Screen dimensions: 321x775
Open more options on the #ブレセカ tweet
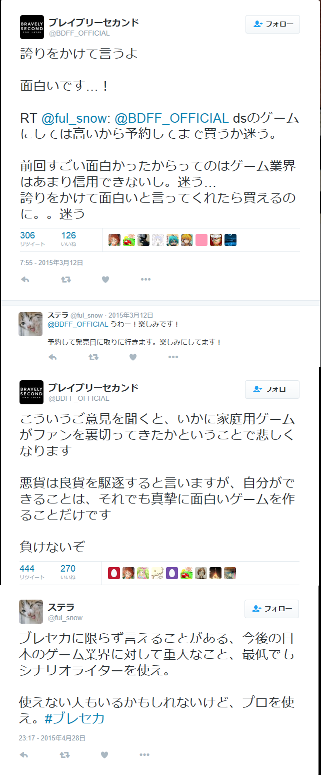pyautogui.click(x=144, y=754)
